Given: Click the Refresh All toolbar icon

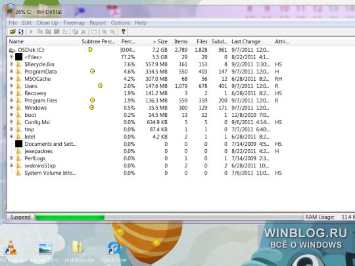Looking at the screenshot, I should pos(21,32).
